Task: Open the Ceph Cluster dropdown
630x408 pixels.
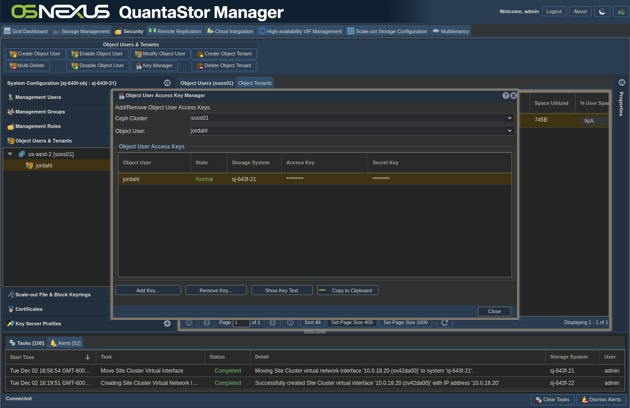Action: [x=510, y=118]
